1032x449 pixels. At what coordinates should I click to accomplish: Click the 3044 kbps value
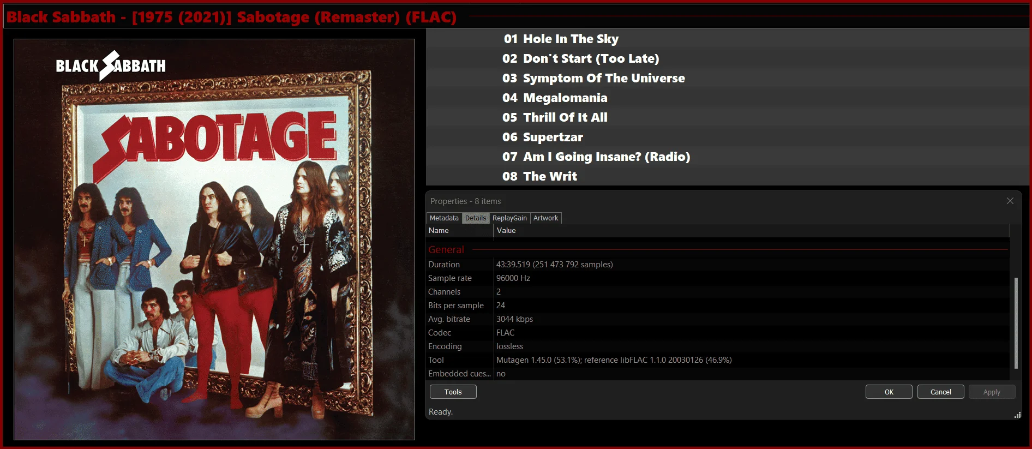point(514,319)
